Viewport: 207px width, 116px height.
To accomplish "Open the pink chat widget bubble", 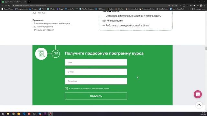I will [x=198, y=94].
